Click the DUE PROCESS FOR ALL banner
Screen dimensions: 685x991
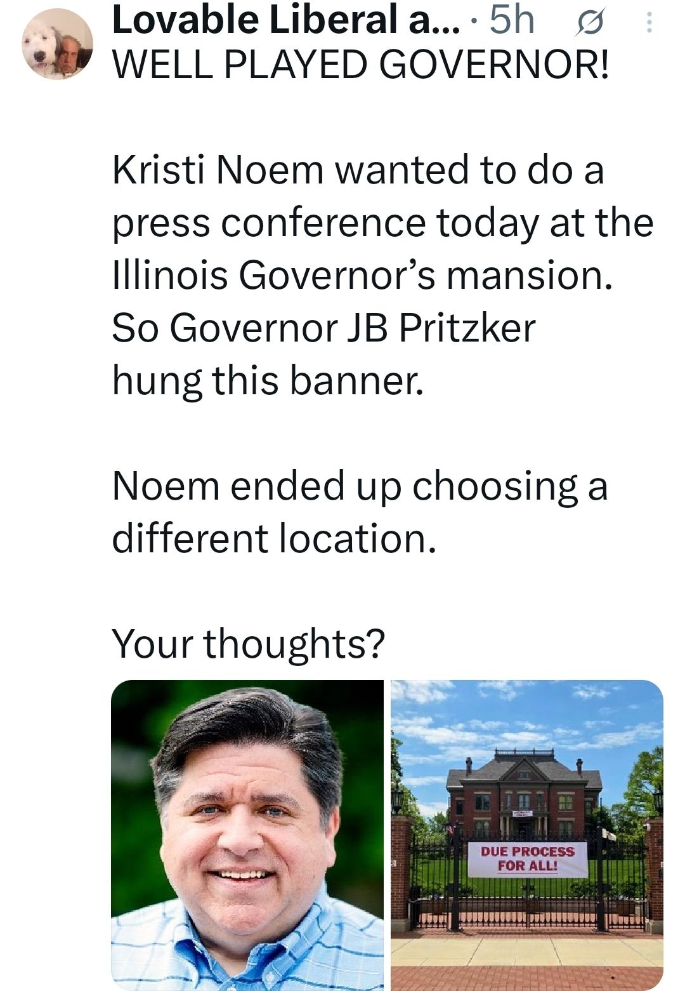pyautogui.click(x=528, y=858)
